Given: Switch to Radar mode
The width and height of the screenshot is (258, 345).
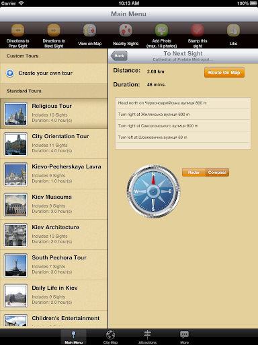Looking at the screenshot, I should pos(193,172).
